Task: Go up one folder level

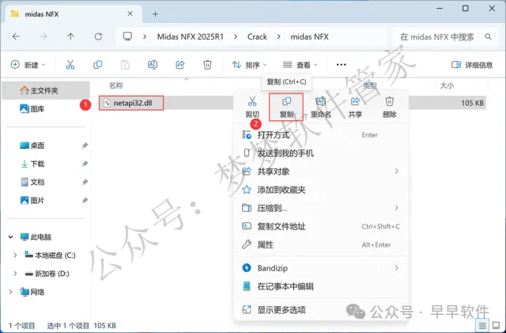Action: tap(70, 37)
